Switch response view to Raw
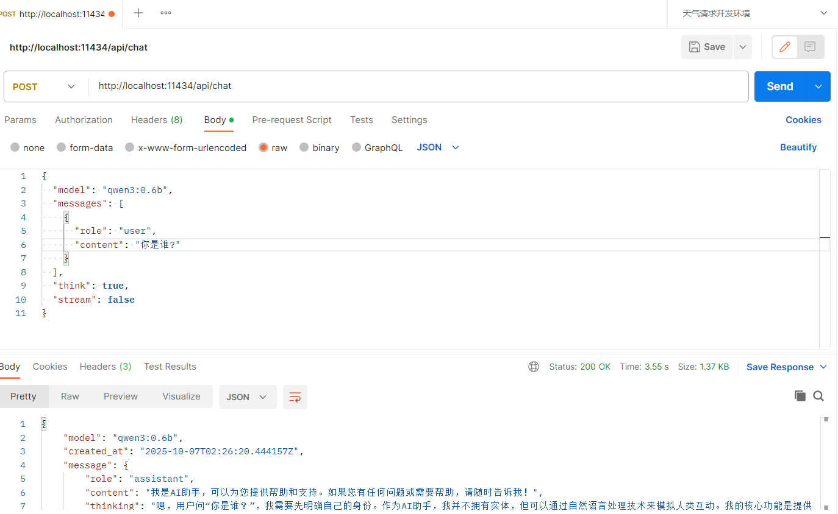This screenshot has height=514, width=838. pos(70,396)
